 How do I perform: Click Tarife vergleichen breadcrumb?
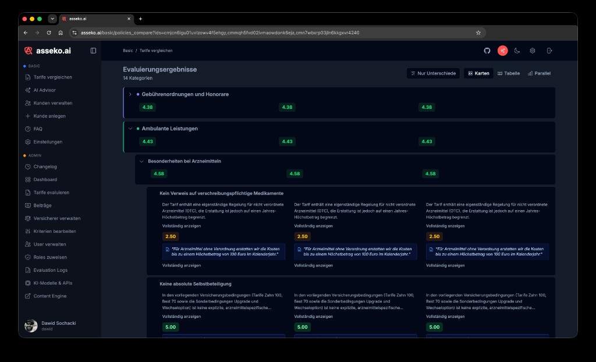pos(156,51)
